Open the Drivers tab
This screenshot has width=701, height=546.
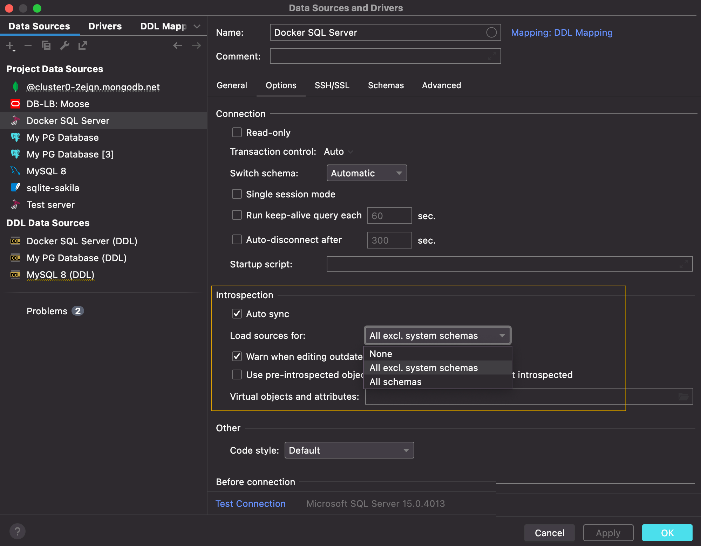click(x=105, y=26)
